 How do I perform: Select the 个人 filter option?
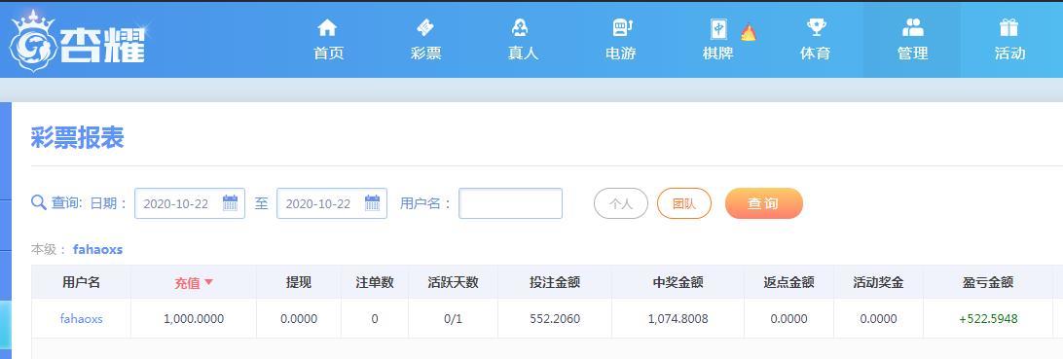point(621,203)
